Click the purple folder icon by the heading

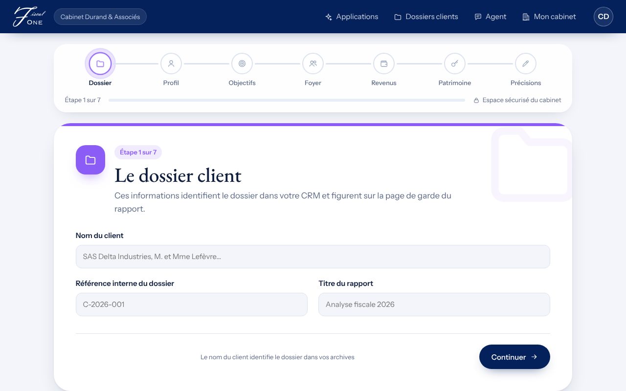[x=90, y=160]
